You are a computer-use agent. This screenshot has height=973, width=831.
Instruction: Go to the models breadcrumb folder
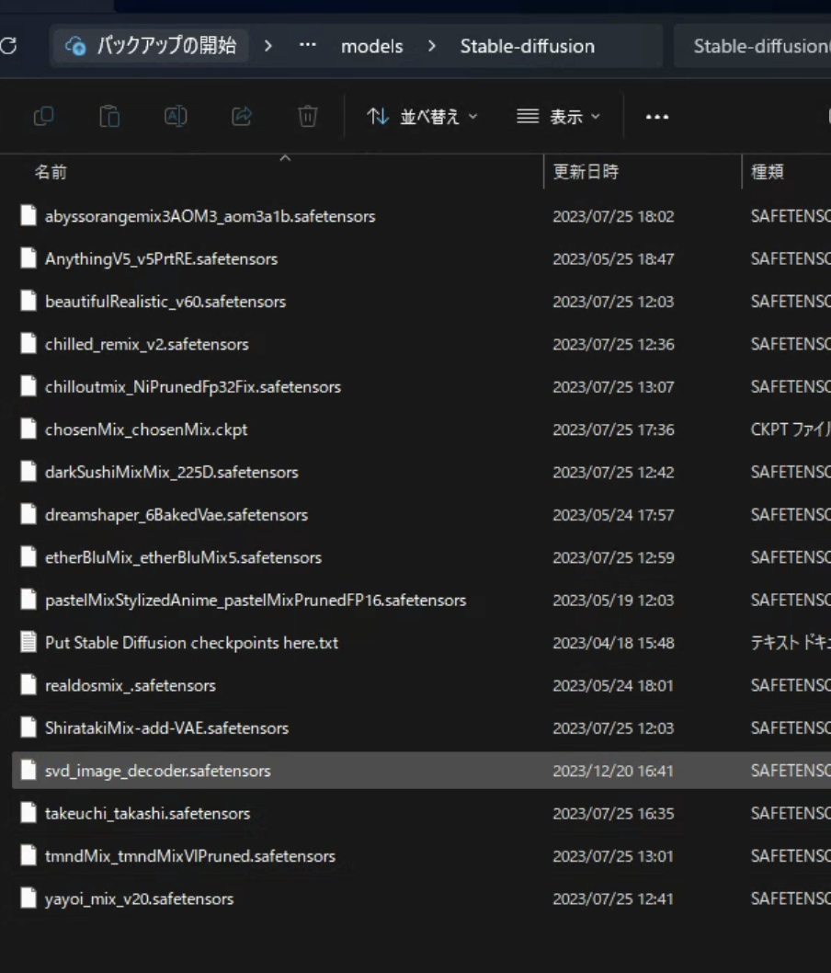(x=372, y=46)
